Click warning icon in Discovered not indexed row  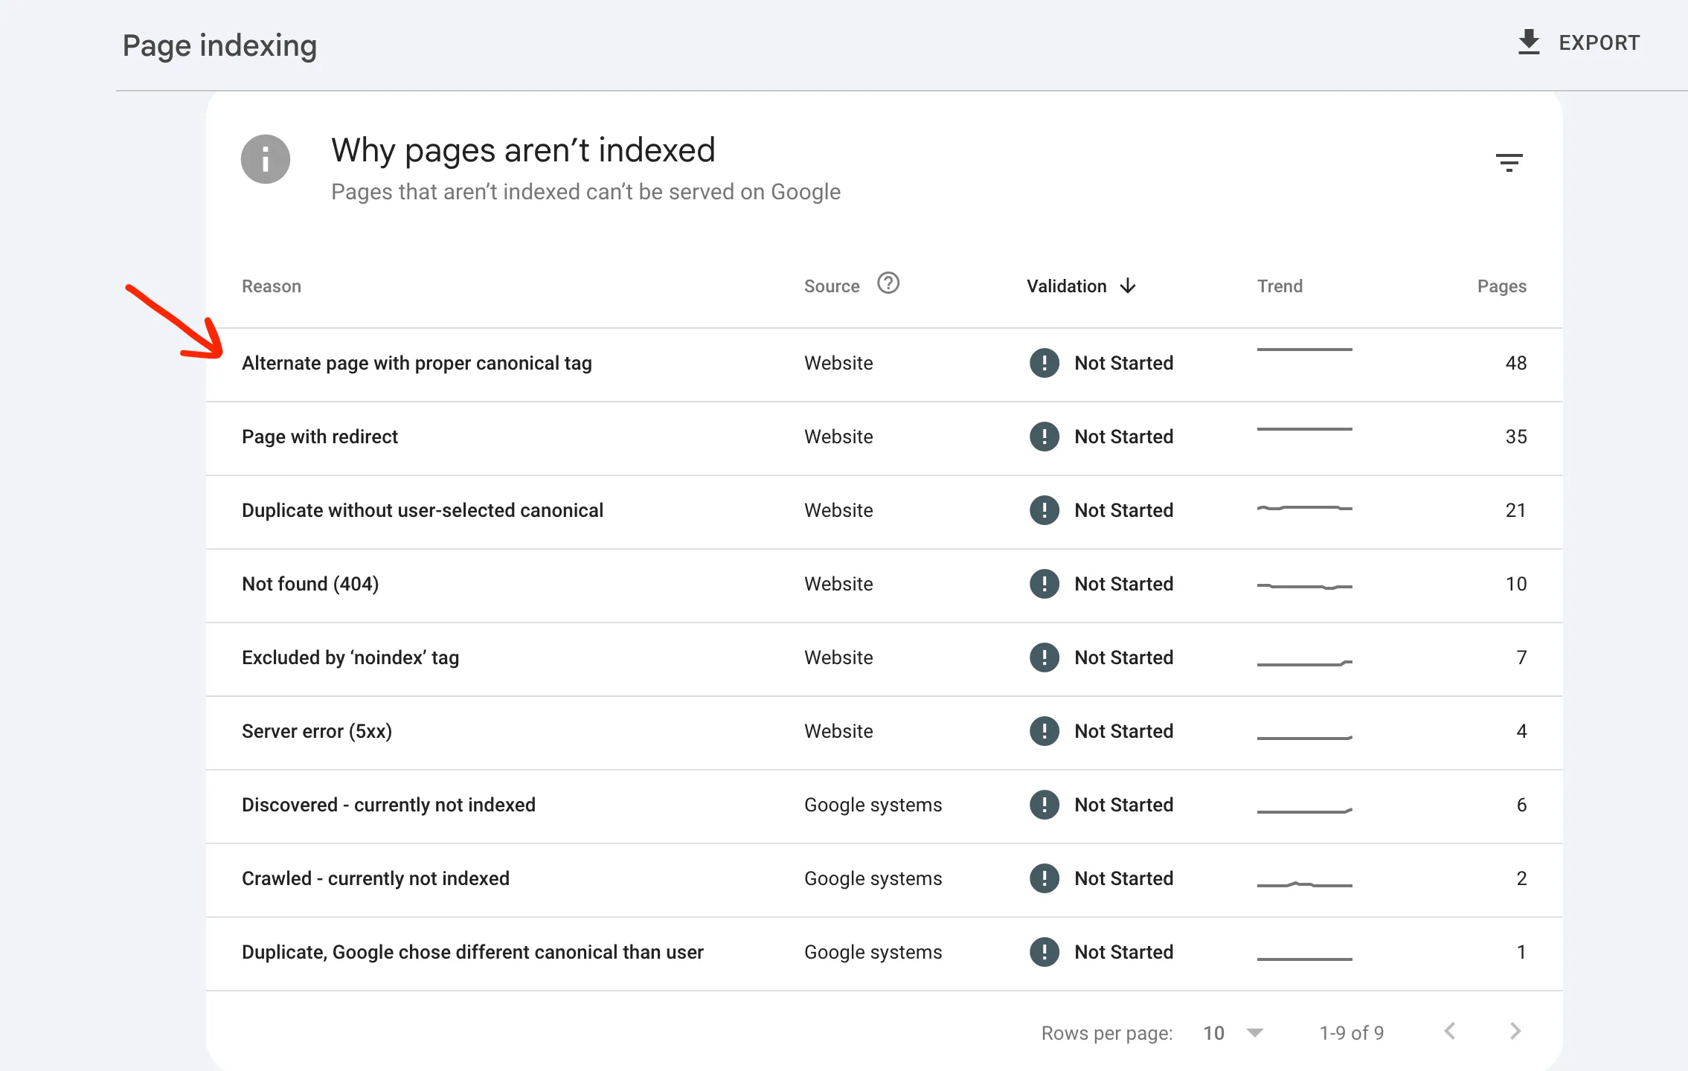point(1044,805)
